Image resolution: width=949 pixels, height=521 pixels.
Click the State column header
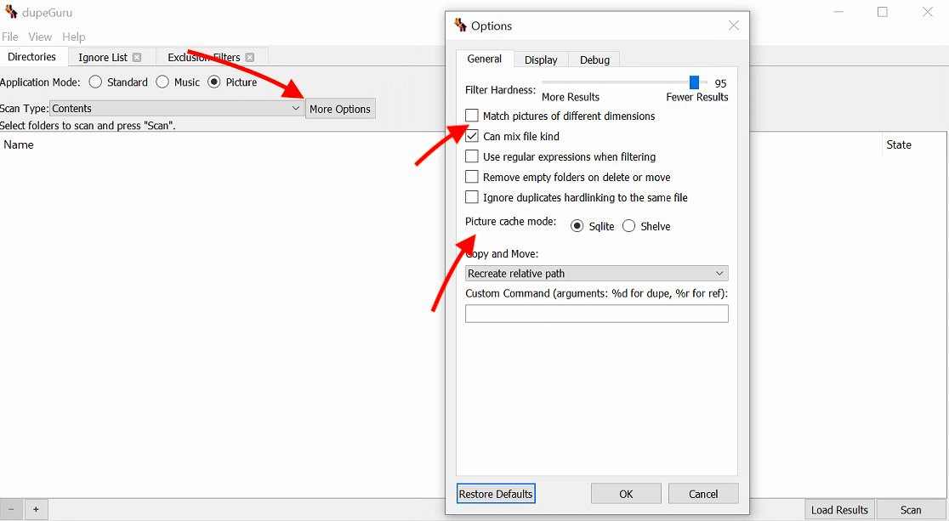(899, 144)
